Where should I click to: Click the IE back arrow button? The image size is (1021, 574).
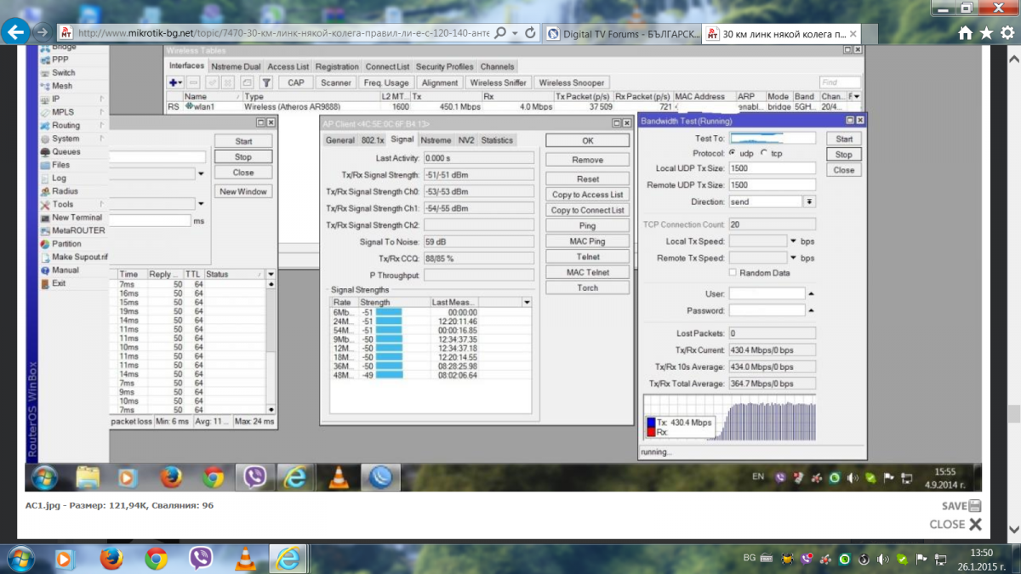[15, 32]
